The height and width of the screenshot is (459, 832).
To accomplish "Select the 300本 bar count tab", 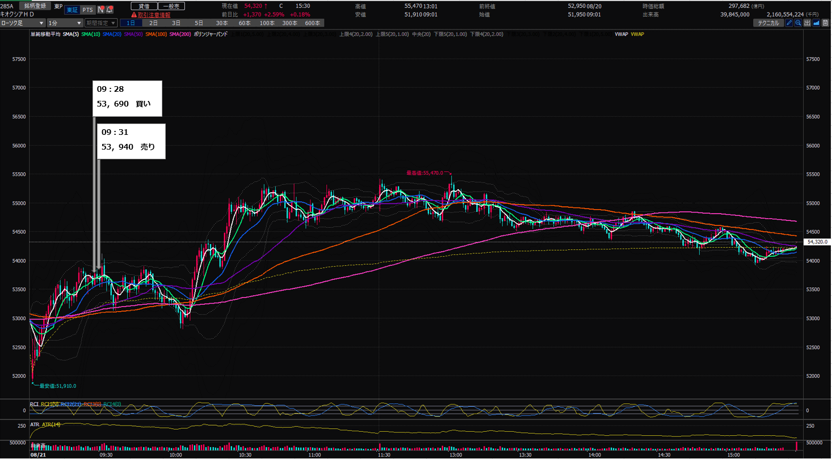I will coord(289,23).
